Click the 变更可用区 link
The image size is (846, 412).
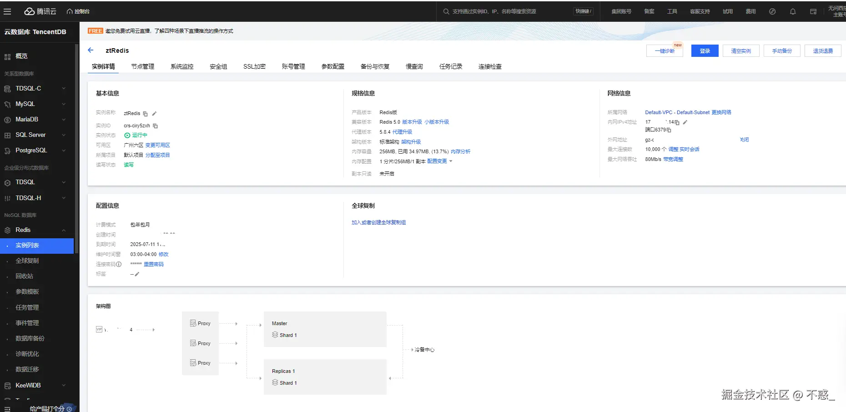tap(157, 145)
